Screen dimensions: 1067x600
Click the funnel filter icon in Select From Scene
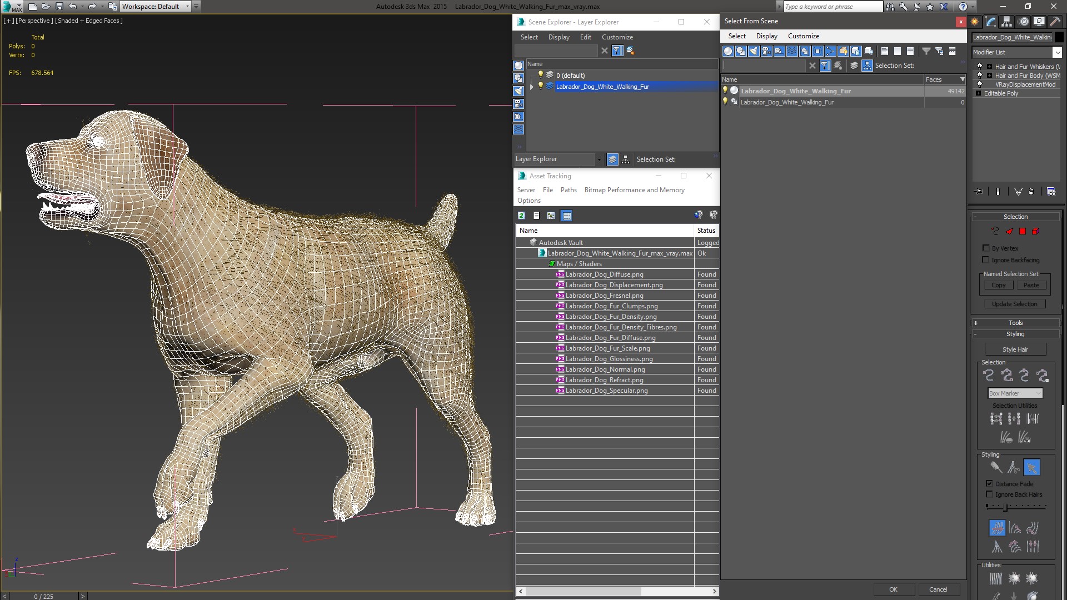click(926, 51)
